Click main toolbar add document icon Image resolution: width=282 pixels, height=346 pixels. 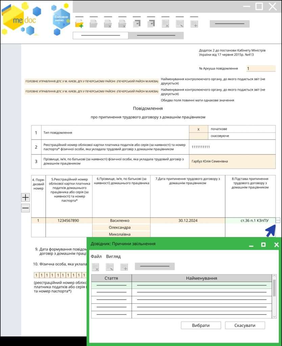pyautogui.click(x=194, y=24)
